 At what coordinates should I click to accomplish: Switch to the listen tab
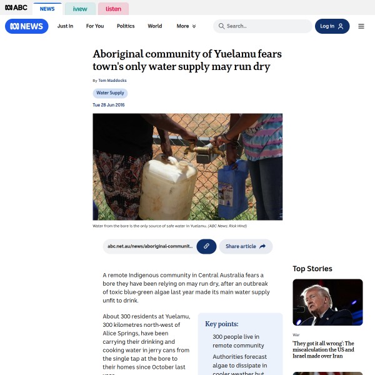(x=113, y=9)
